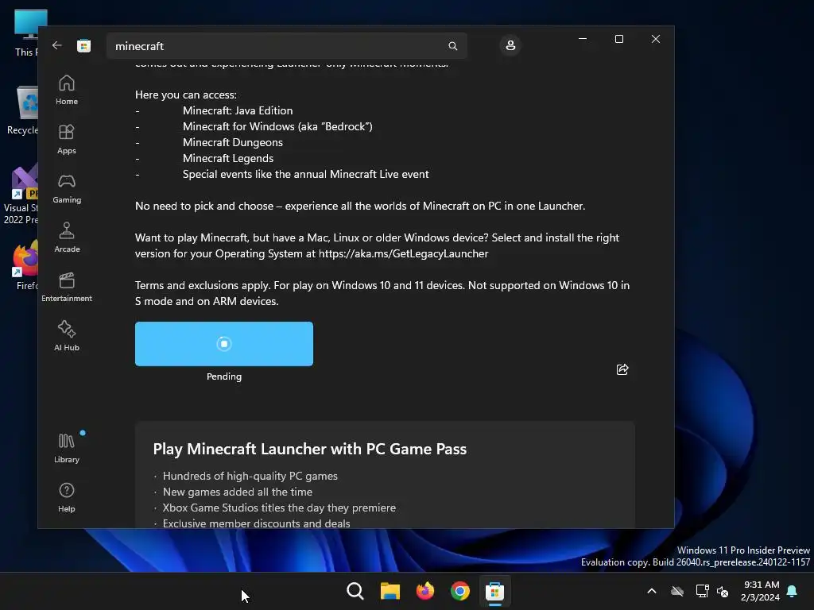
Task: Click 'Xbox Game Studios titles' bullet
Action: [279, 508]
